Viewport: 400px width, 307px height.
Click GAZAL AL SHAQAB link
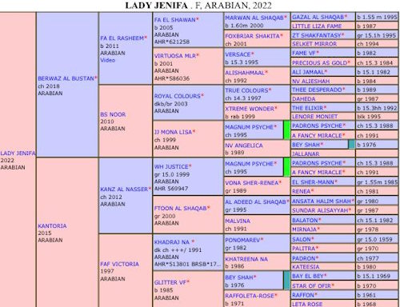[x=318, y=17]
